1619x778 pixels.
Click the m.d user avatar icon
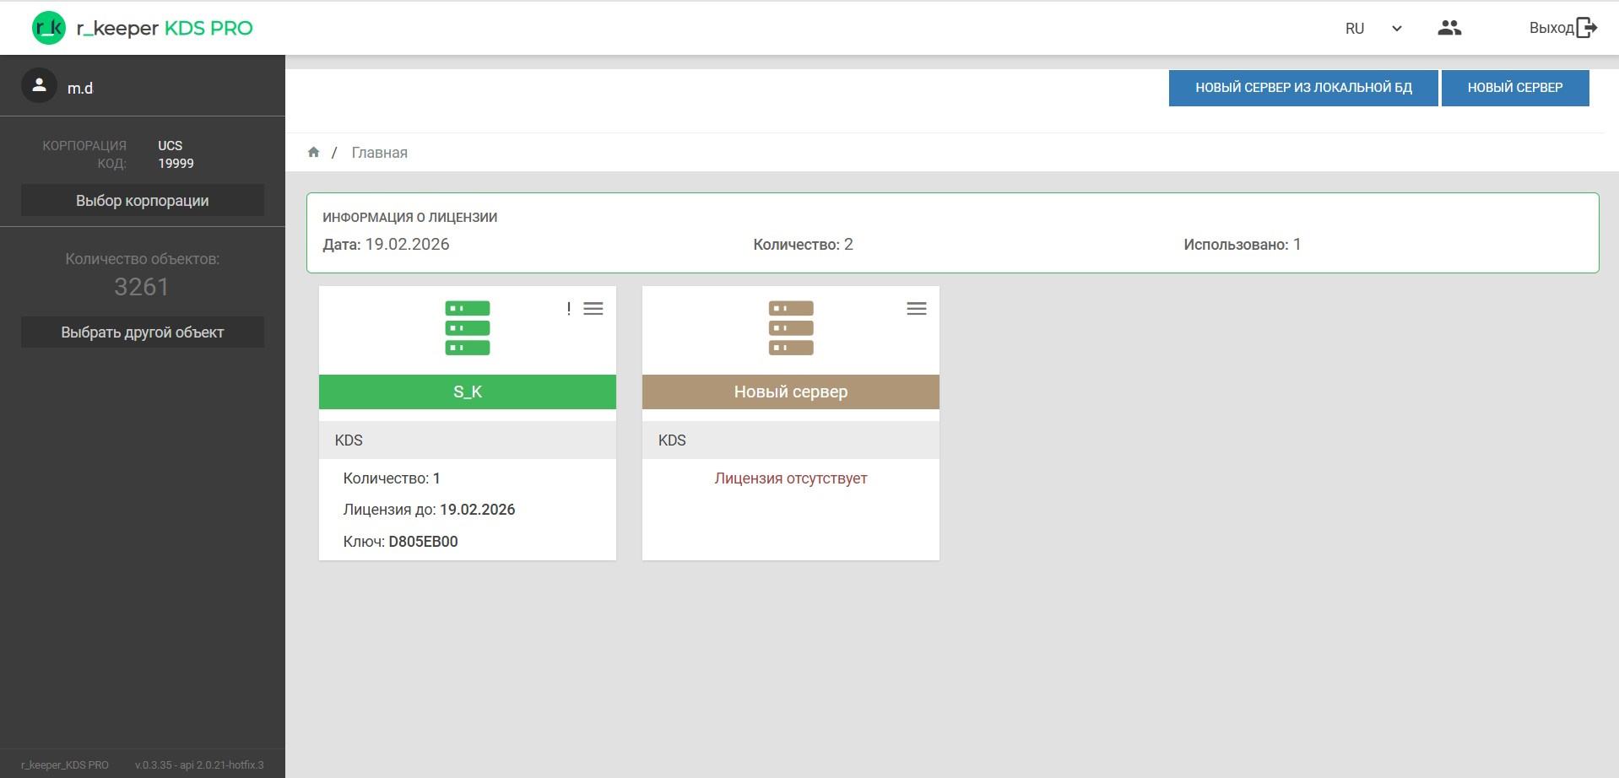pyautogui.click(x=39, y=86)
